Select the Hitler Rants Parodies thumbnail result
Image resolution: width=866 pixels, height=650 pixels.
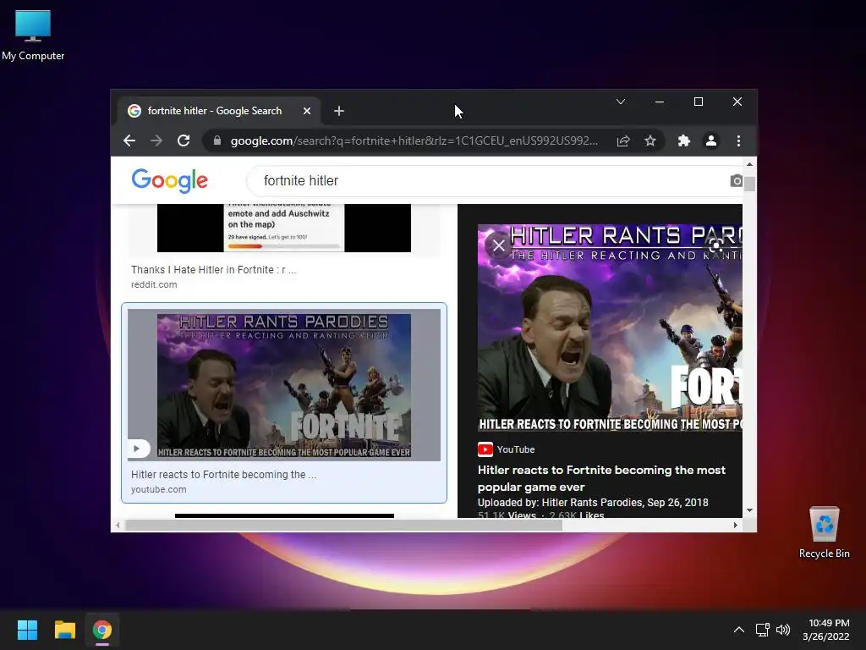coord(284,385)
